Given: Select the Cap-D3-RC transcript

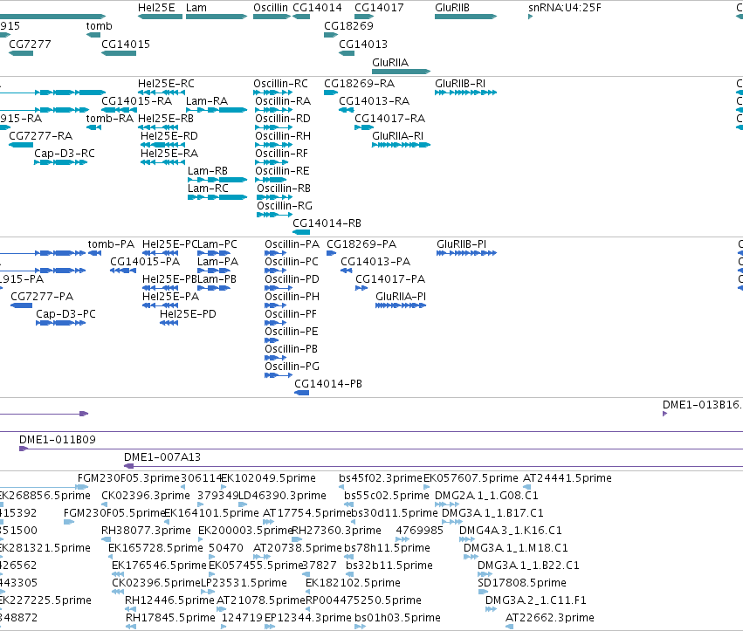Looking at the screenshot, I should [x=60, y=162].
